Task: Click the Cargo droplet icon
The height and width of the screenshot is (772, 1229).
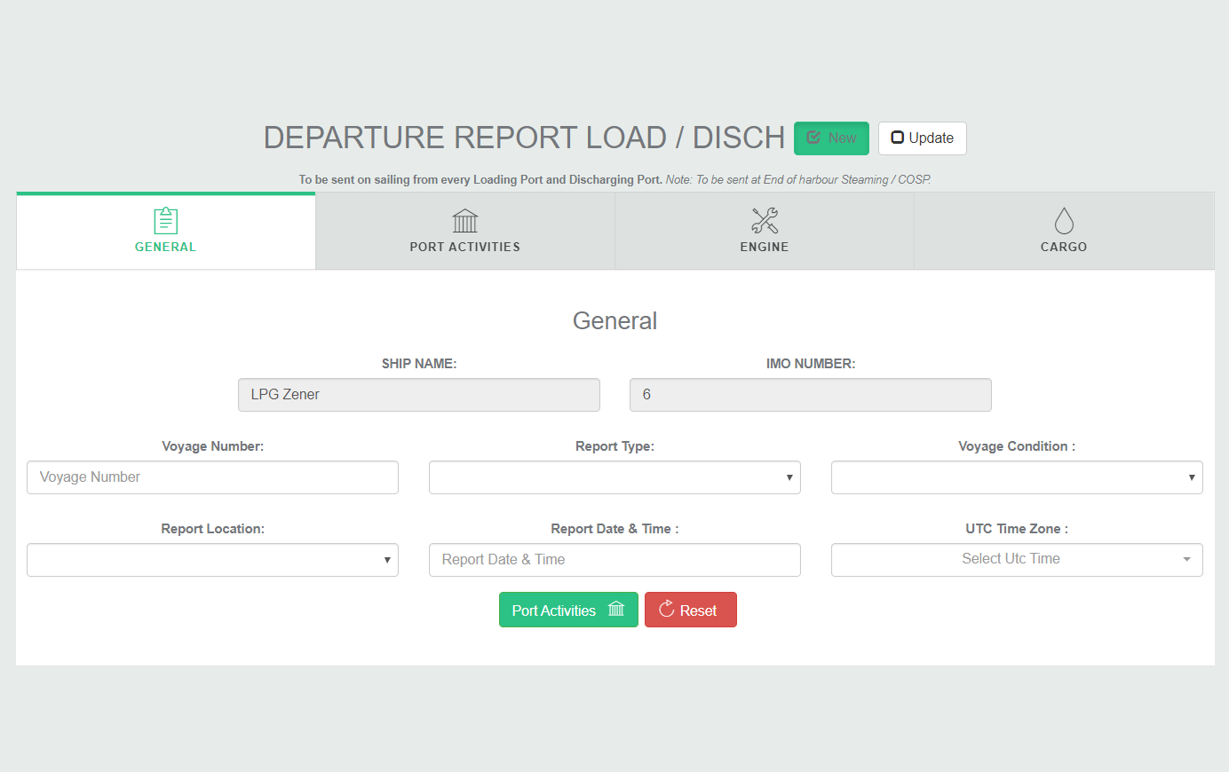Action: [1063, 220]
